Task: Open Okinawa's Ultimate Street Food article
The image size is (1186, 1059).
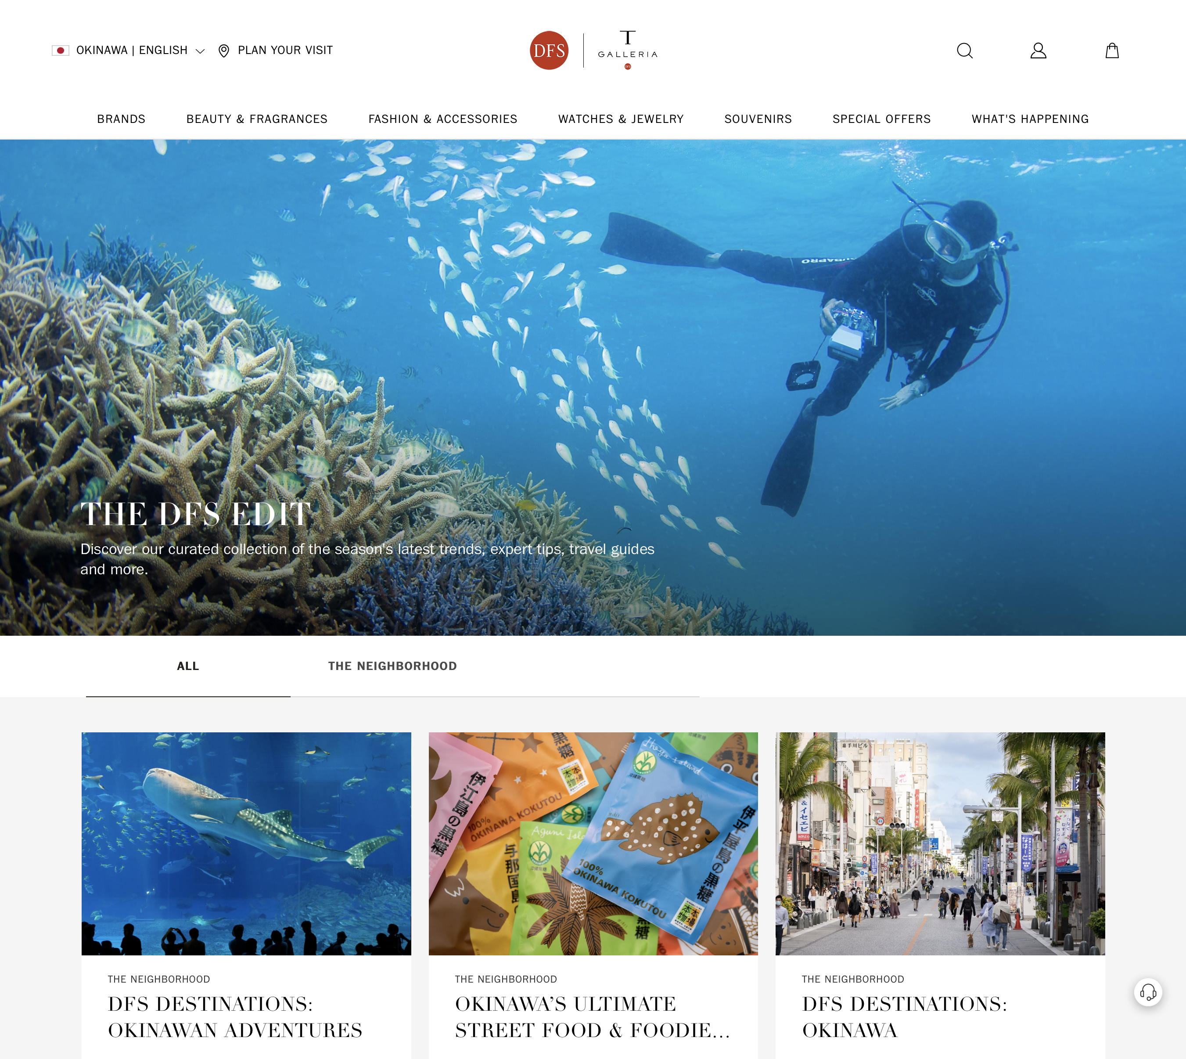Action: tap(592, 1016)
